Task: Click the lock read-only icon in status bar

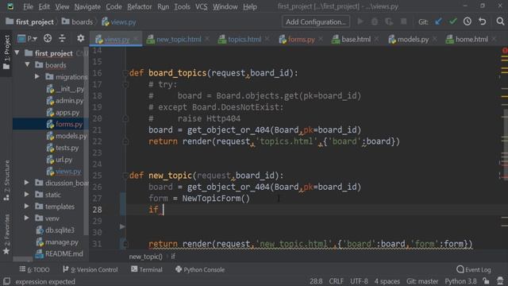Action: [x=486, y=281]
